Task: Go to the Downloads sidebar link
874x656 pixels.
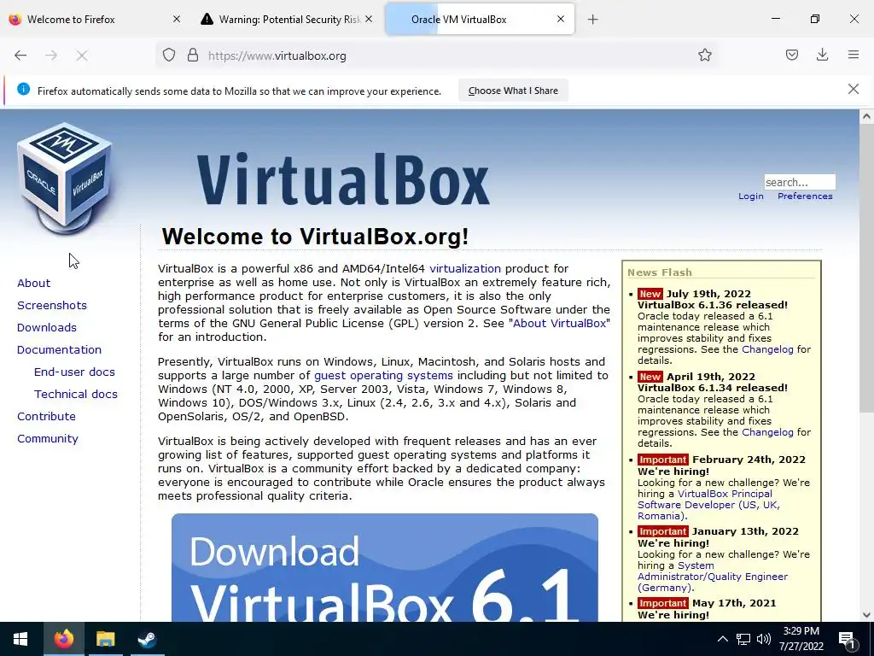Action: (47, 327)
